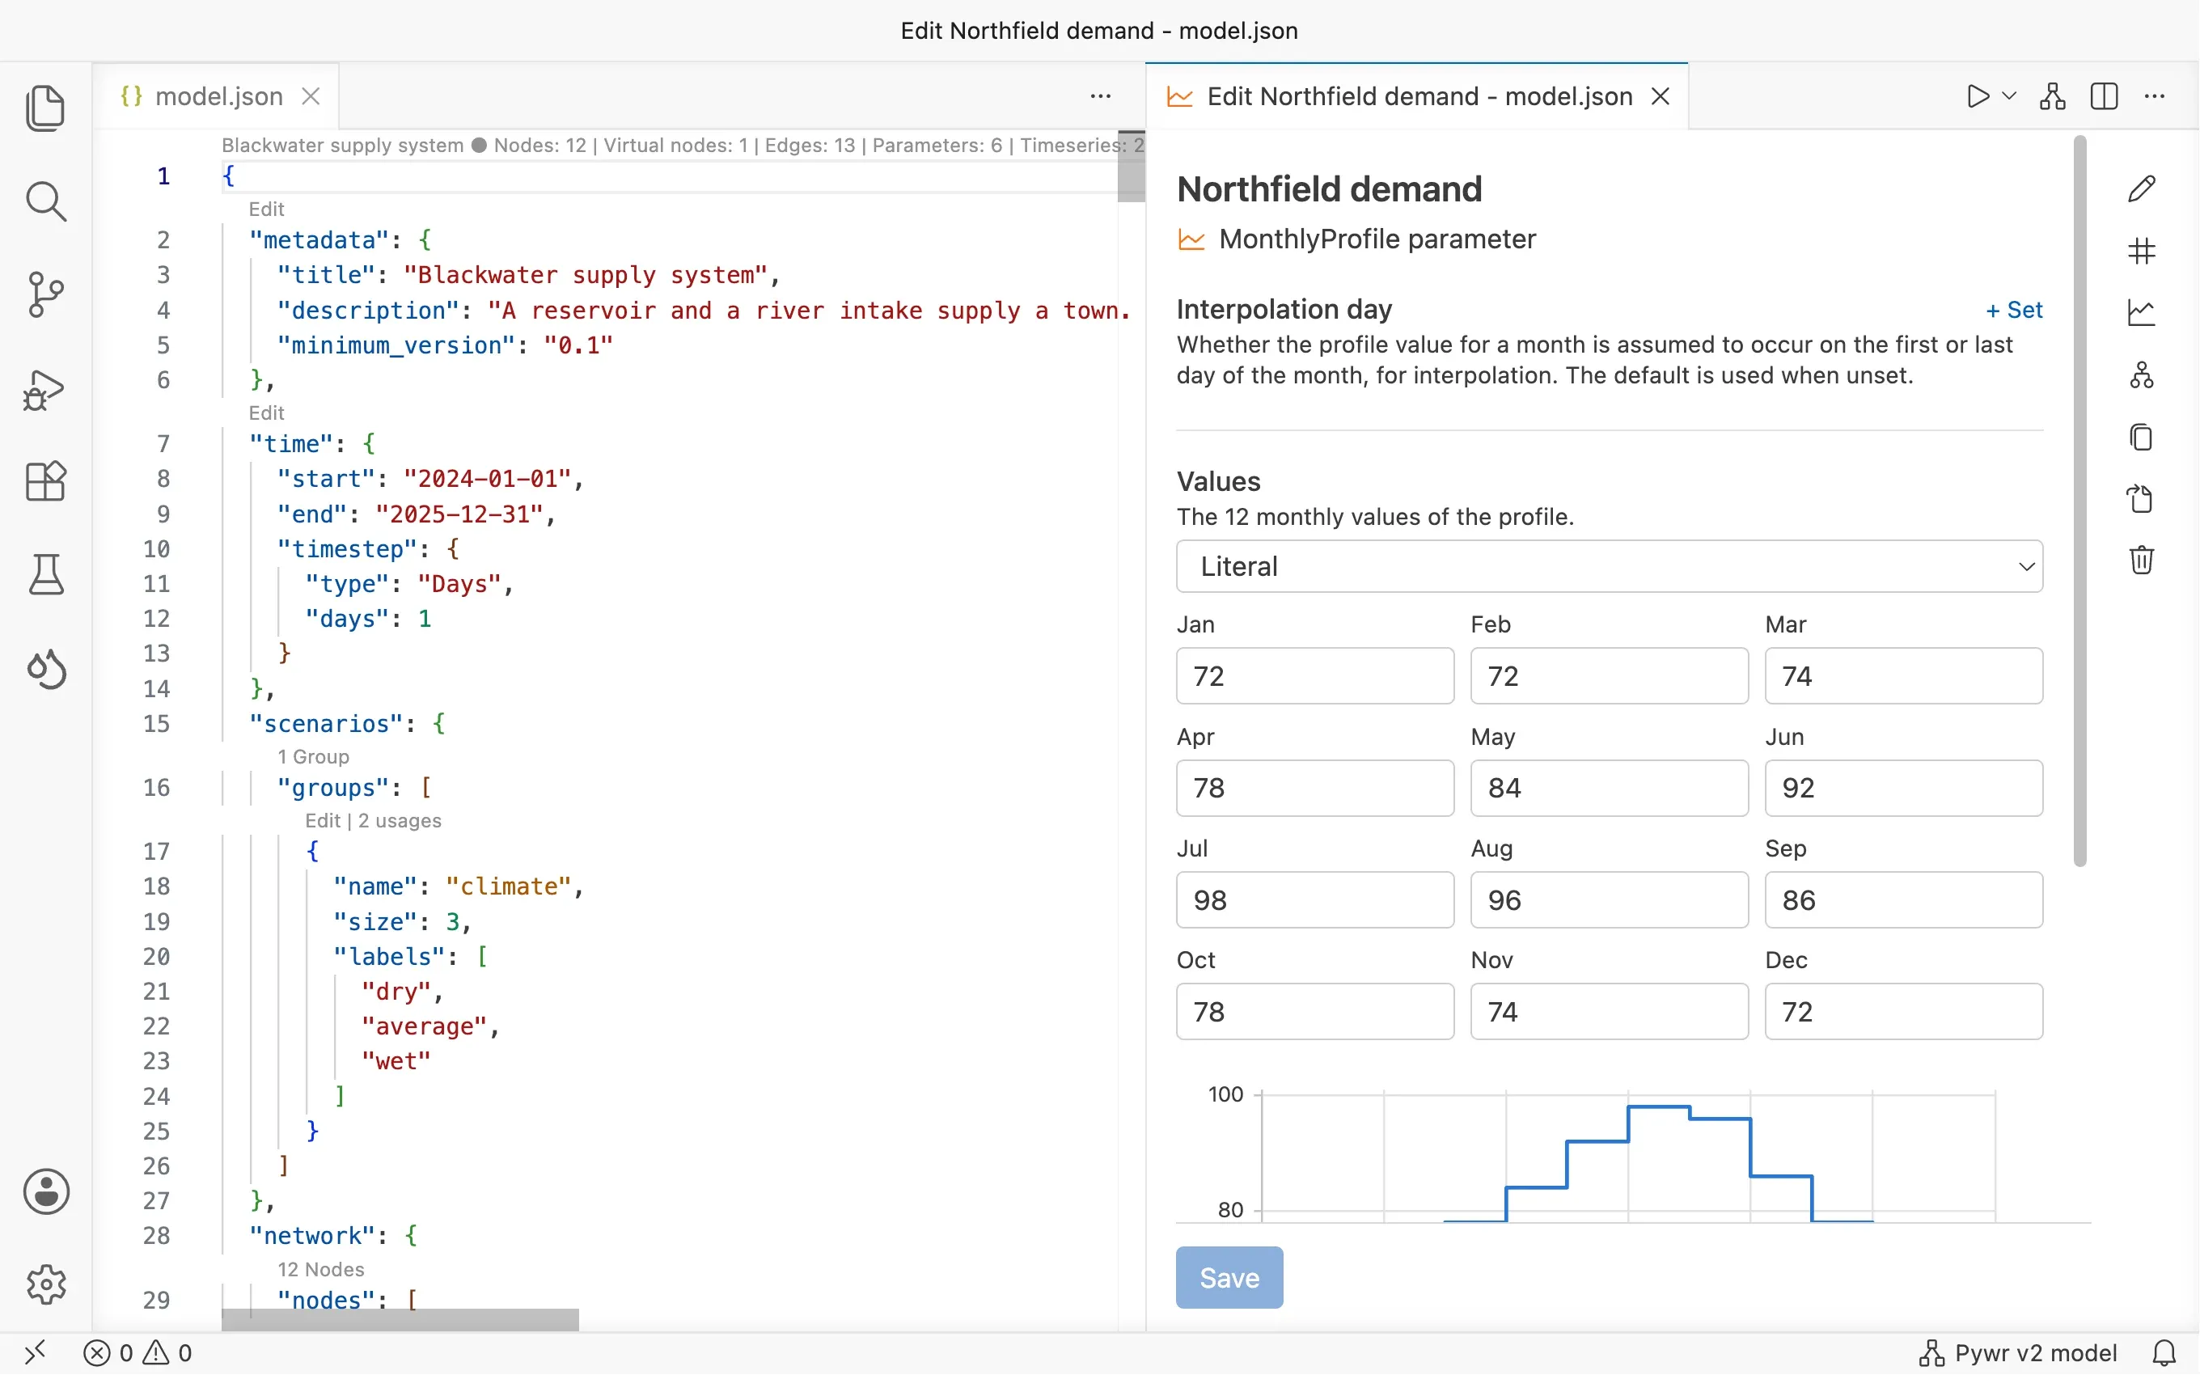Screen dimensions: 2200x1375
Task: Click the paste clipboard icon in parameter toolbar
Action: pos(2142,499)
